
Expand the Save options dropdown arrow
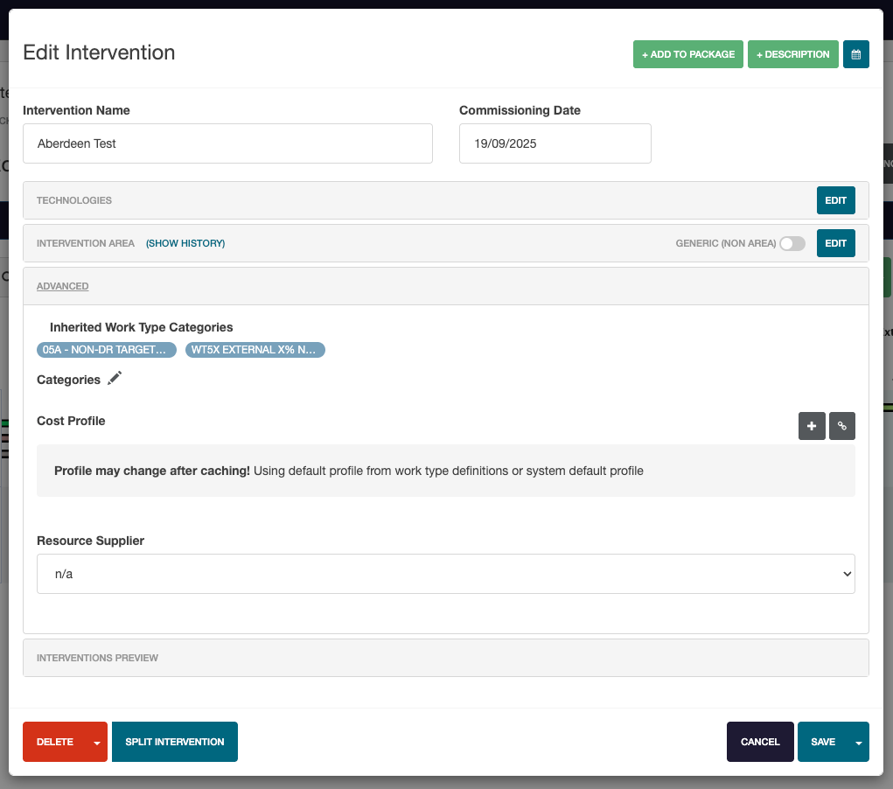pos(858,743)
